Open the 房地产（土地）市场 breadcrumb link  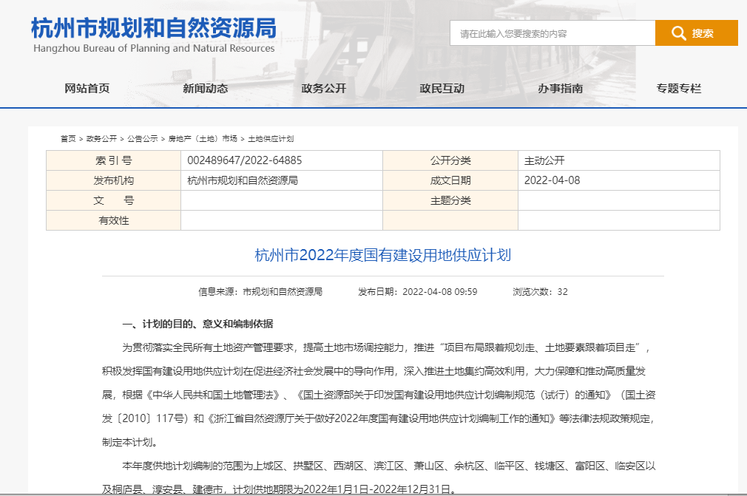(202, 139)
